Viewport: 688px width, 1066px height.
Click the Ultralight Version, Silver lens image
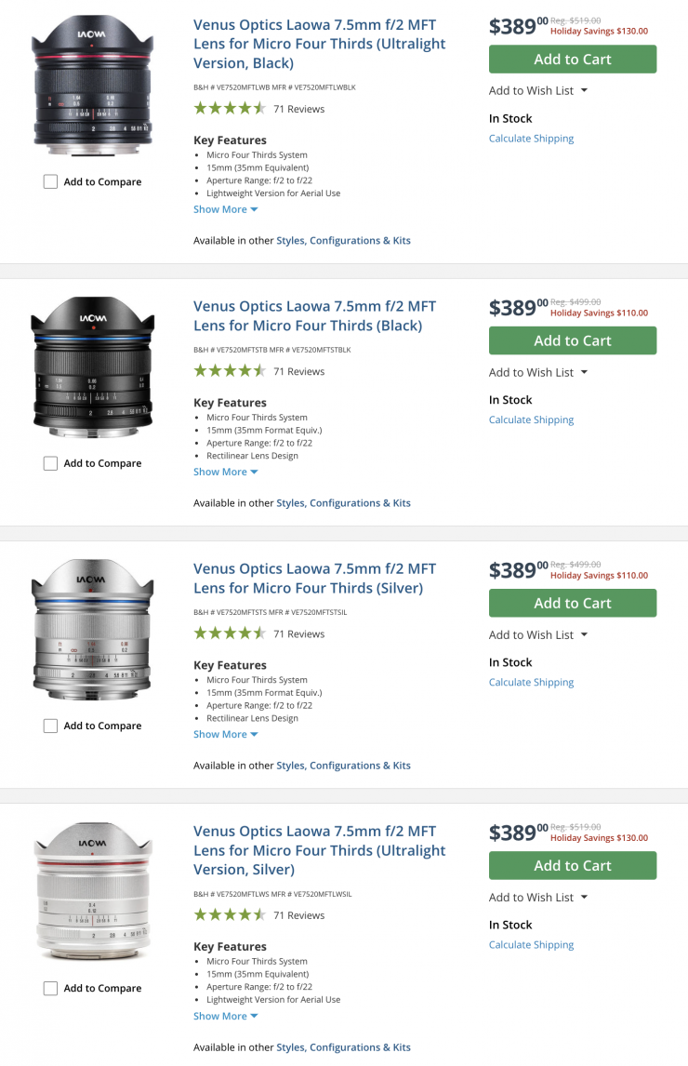pos(91,892)
